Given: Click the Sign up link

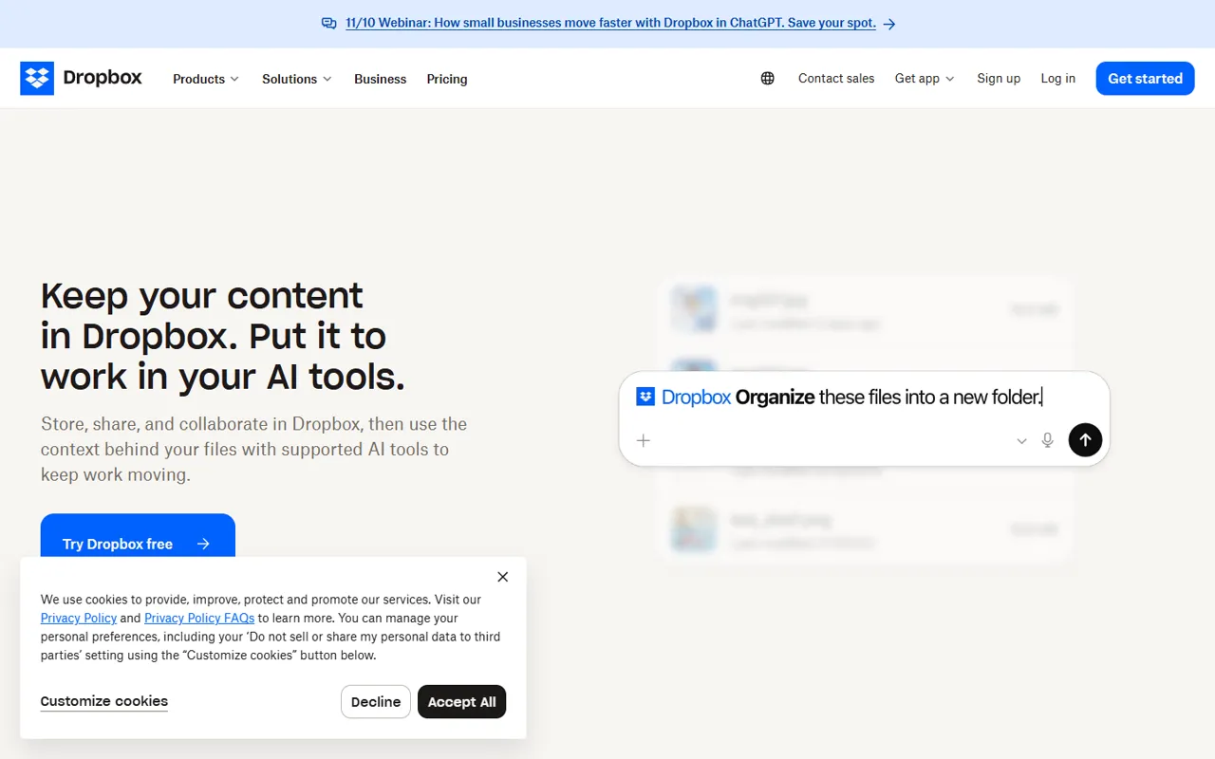Looking at the screenshot, I should 999,79.
